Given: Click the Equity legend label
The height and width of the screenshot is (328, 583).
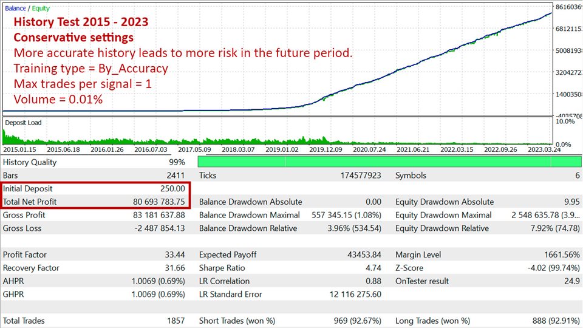Looking at the screenshot, I should pos(41,8).
